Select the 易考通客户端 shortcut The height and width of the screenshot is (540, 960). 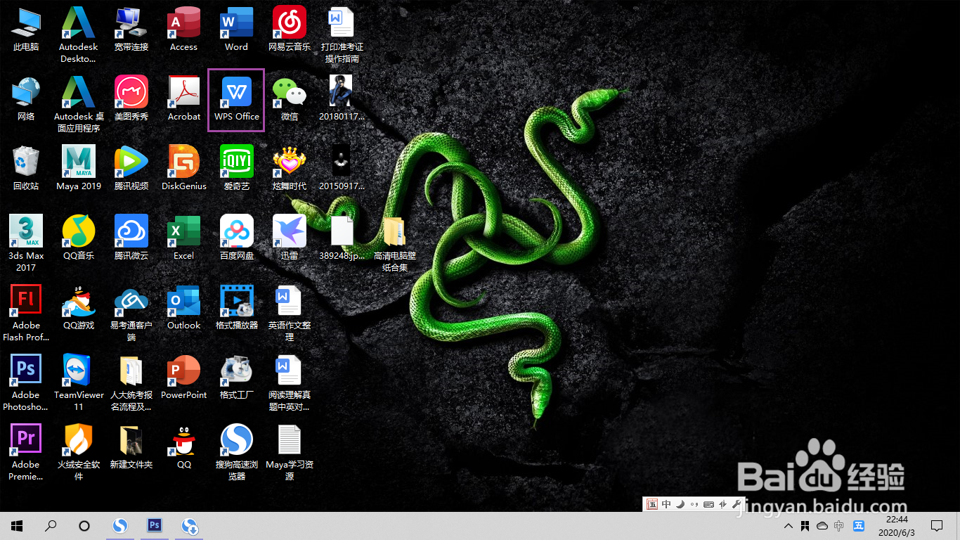tap(131, 314)
